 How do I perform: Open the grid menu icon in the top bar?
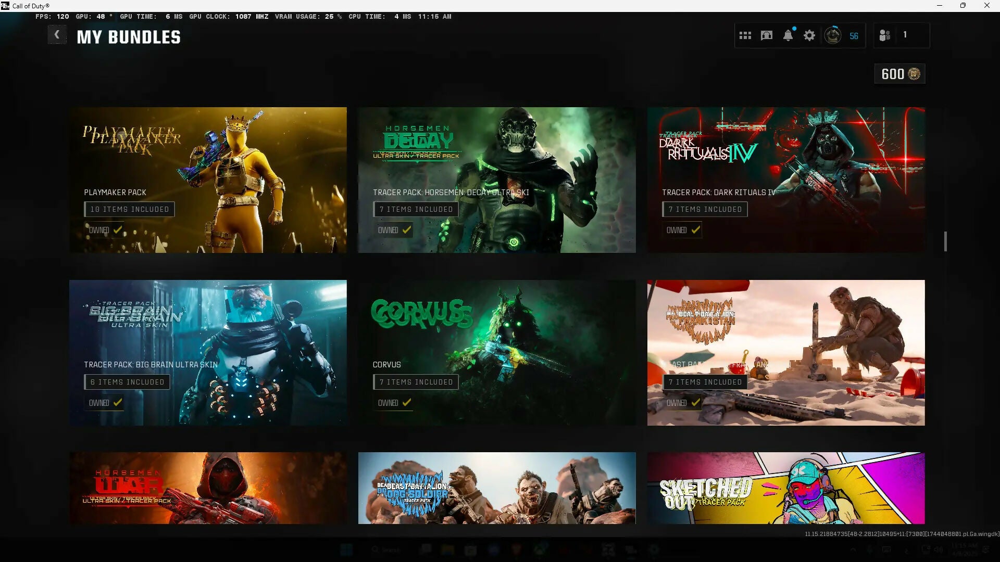tap(745, 35)
